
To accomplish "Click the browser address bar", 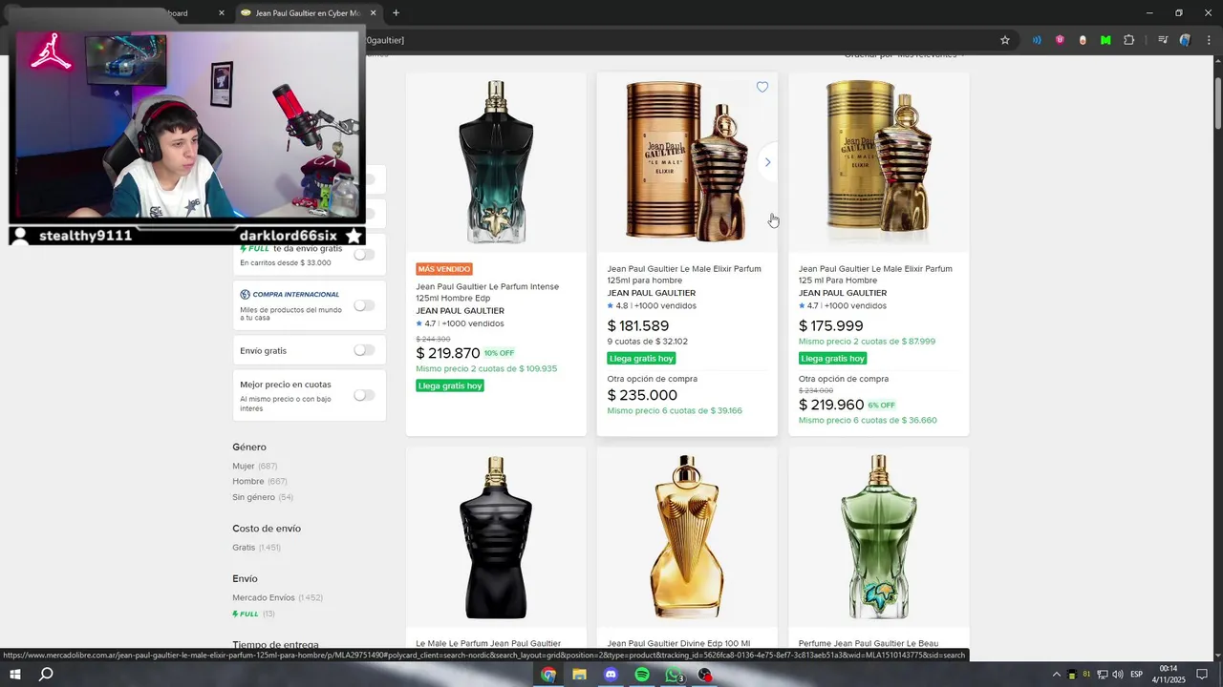I will pyautogui.click(x=678, y=40).
